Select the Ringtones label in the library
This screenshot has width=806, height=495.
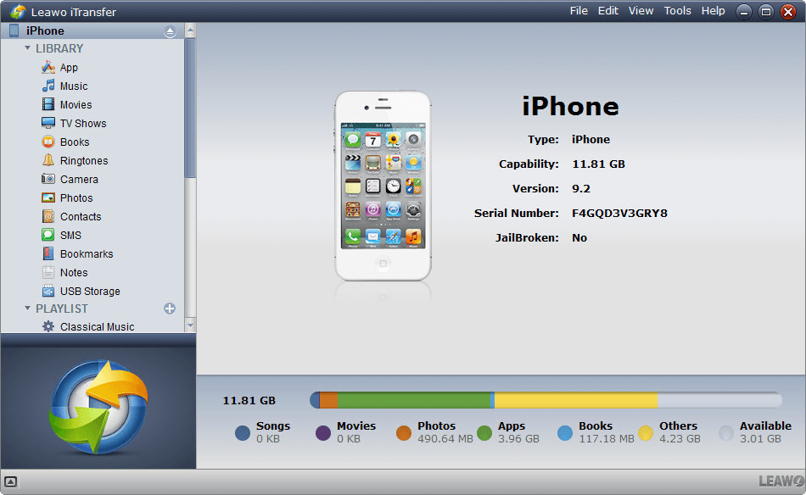pyautogui.click(x=84, y=161)
